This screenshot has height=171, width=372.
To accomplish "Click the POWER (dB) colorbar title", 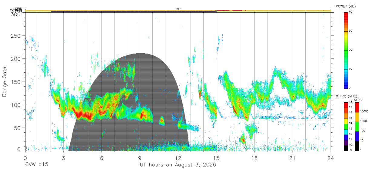I will click(346, 6).
